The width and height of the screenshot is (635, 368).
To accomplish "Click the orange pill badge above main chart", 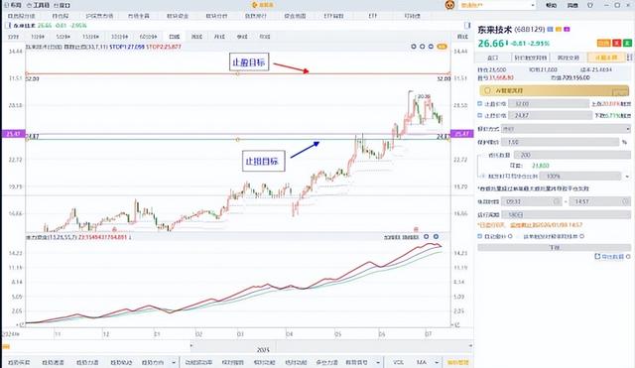I will coord(442,47).
